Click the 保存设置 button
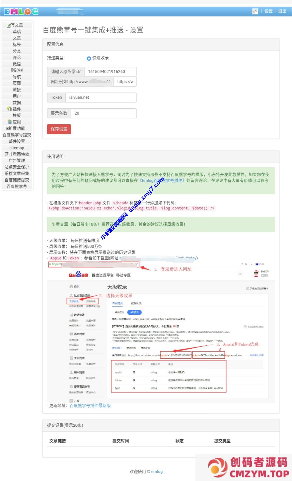Screen dimensions: 292x481 tap(59, 129)
